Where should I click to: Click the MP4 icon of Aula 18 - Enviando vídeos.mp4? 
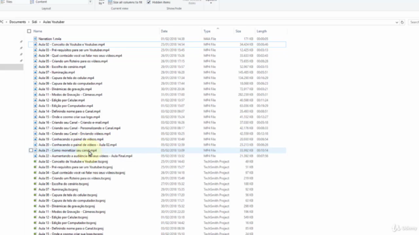(x=35, y=134)
